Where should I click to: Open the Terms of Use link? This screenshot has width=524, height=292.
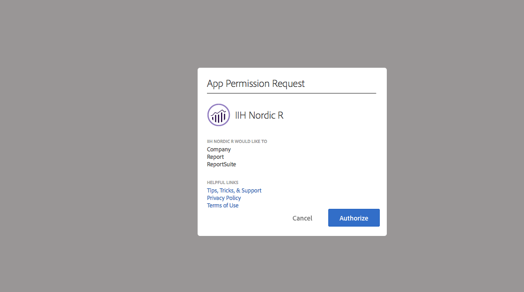[x=222, y=205]
